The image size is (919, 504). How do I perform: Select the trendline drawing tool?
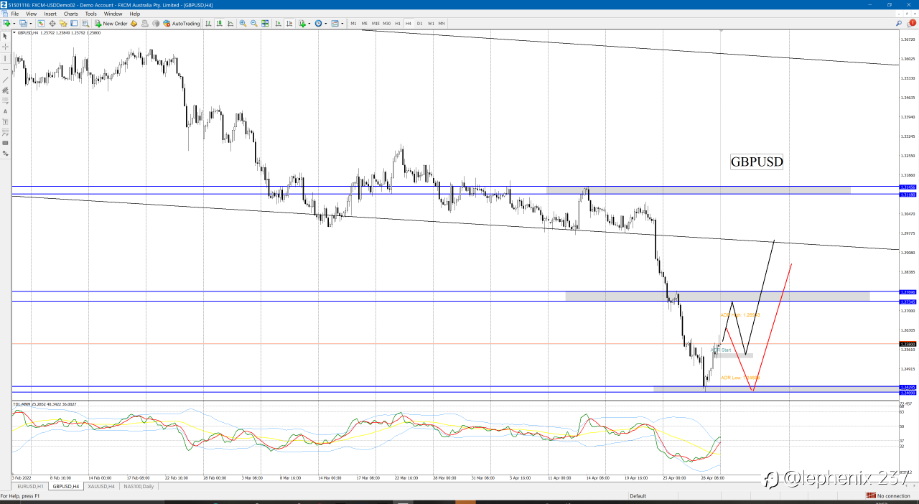point(6,80)
